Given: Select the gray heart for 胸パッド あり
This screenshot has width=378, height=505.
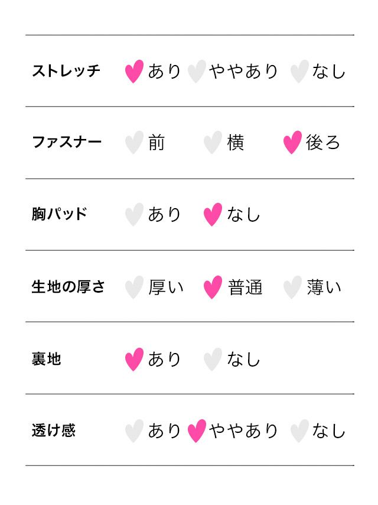Looking at the screenshot, I should click(x=134, y=214).
